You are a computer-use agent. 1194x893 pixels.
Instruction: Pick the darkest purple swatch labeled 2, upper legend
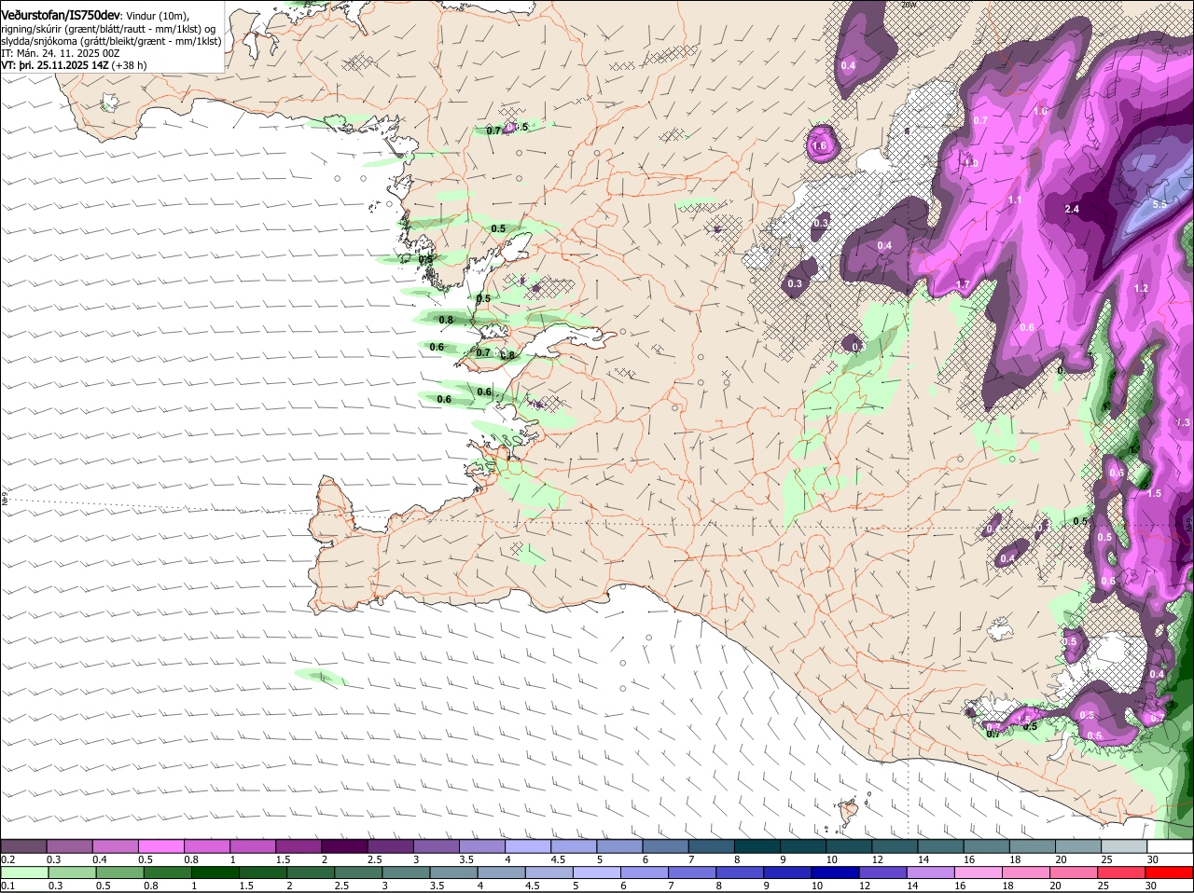click(x=343, y=845)
